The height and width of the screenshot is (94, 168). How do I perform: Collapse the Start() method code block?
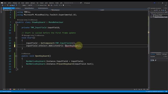pos(16,38)
